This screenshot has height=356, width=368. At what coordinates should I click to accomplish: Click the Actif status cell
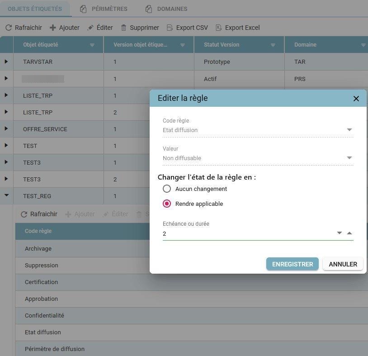tap(239, 79)
